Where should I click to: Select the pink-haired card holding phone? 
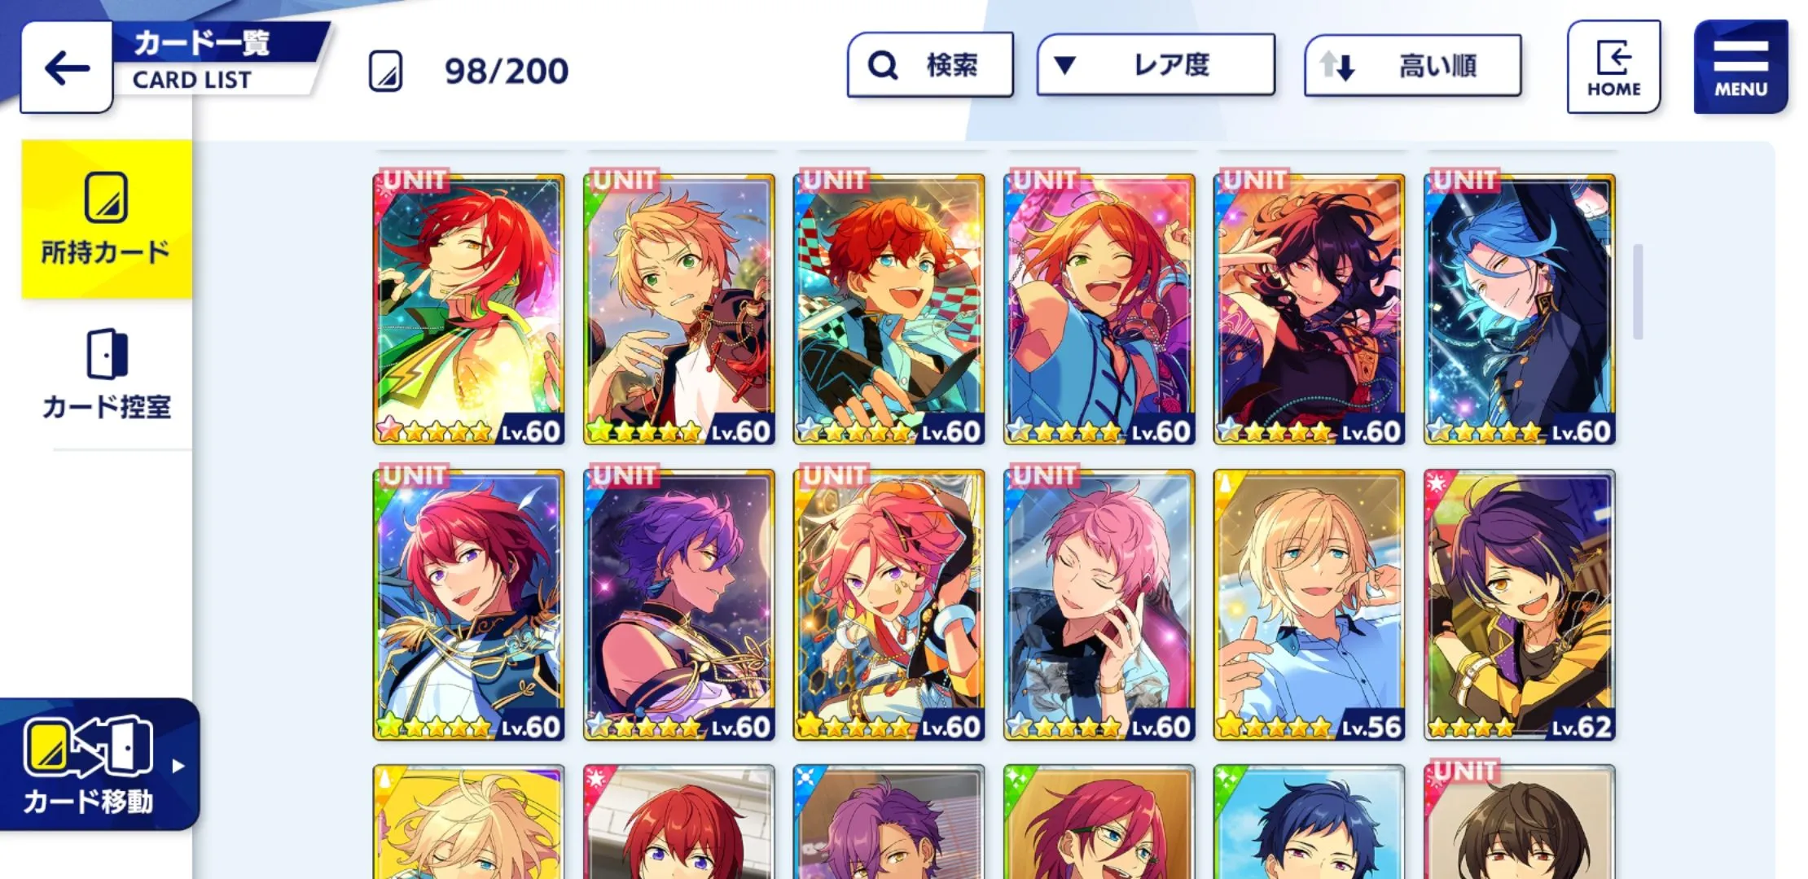(1099, 605)
